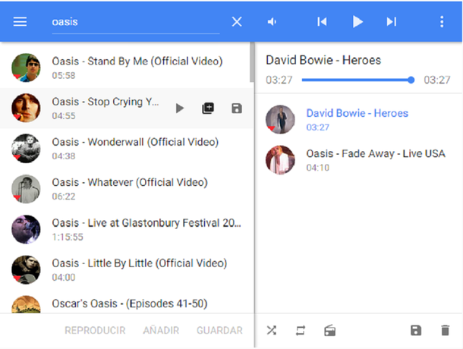
Task: Play Oasis - Stop Crying row's play icon
Action: [180, 108]
